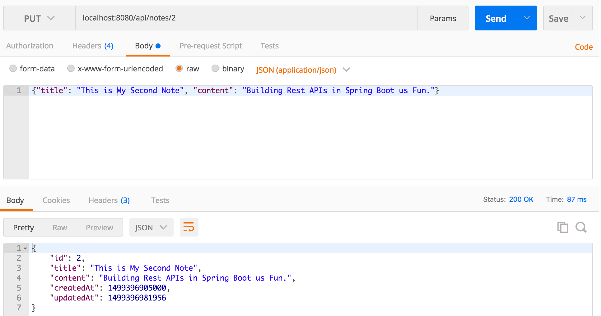This screenshot has height=316, width=601.
Task: Search within the response
Action: (580, 227)
